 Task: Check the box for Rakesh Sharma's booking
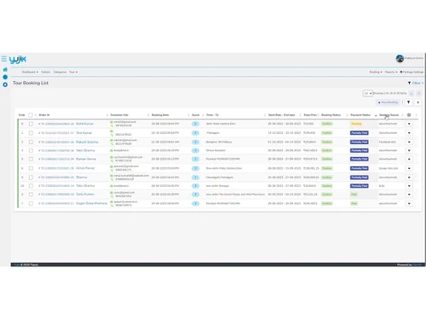[x=31, y=142]
